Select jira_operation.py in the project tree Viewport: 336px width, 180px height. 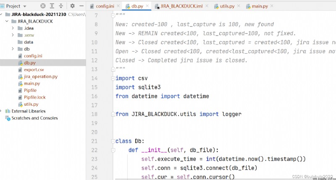tap(41, 76)
